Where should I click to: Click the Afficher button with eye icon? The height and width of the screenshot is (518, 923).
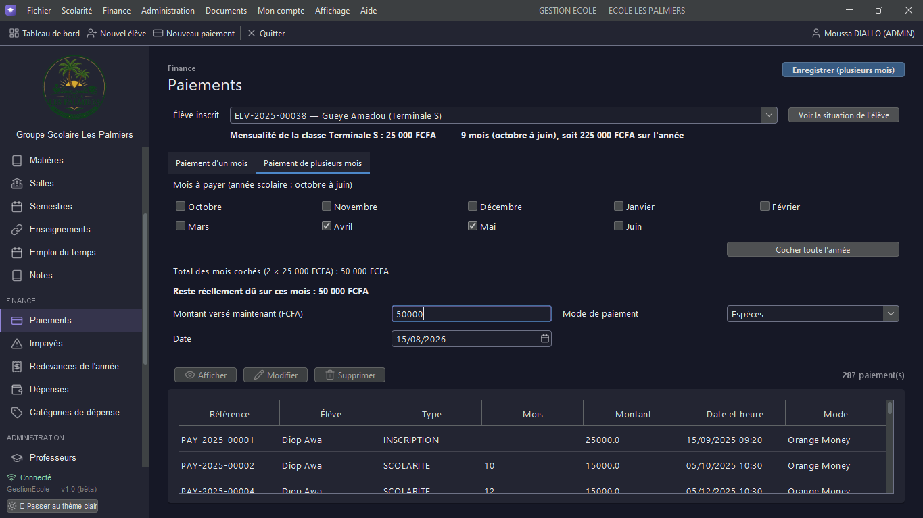click(x=206, y=375)
